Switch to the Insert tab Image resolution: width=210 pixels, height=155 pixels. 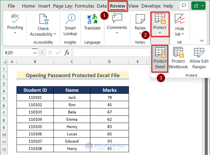point(44,6)
